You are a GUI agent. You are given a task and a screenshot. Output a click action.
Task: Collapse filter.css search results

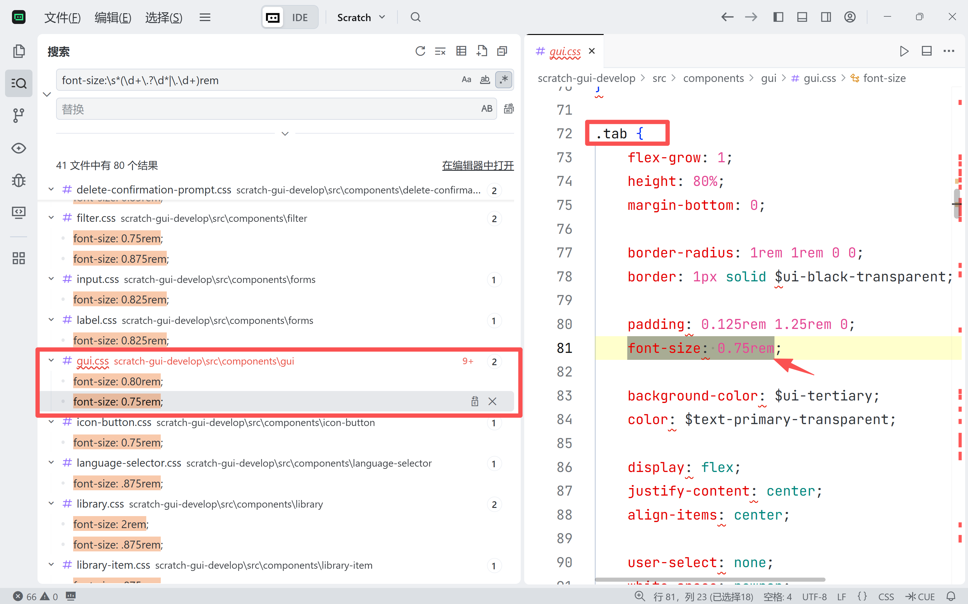coord(51,218)
